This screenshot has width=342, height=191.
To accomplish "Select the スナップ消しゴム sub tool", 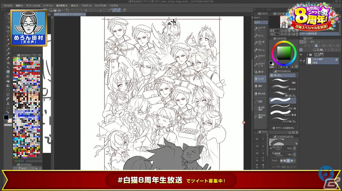I will (x=283, y=119).
